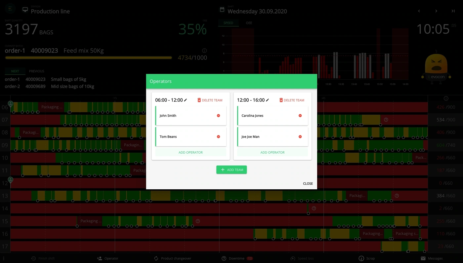Edit the 12:00 - 16:00 team time
The image size is (463, 263).
tap(268, 100)
